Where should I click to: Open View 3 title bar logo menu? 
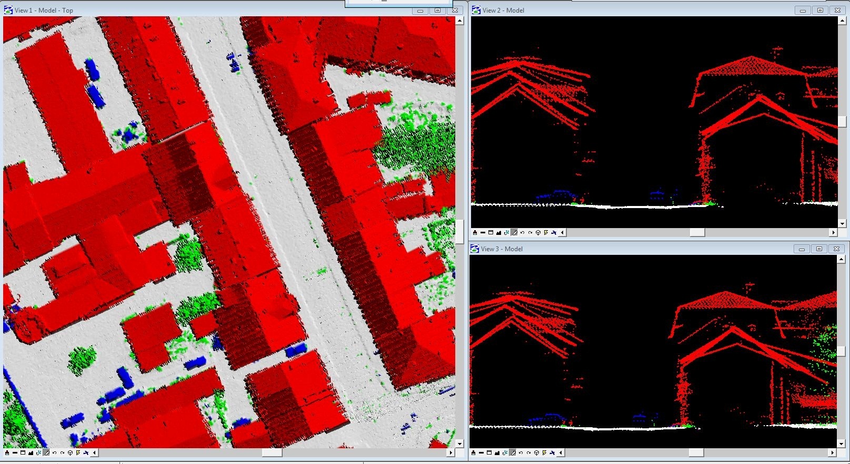(475, 249)
